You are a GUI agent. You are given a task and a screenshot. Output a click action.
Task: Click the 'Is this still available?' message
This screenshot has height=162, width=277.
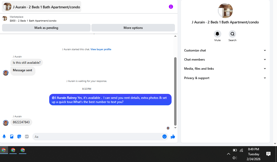click(27, 62)
